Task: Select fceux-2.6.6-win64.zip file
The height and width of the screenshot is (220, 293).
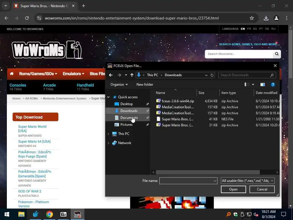Action: pyautogui.click(x=178, y=101)
